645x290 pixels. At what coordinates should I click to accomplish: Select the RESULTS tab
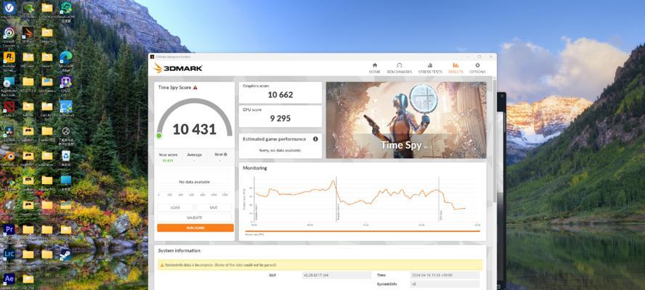455,67
